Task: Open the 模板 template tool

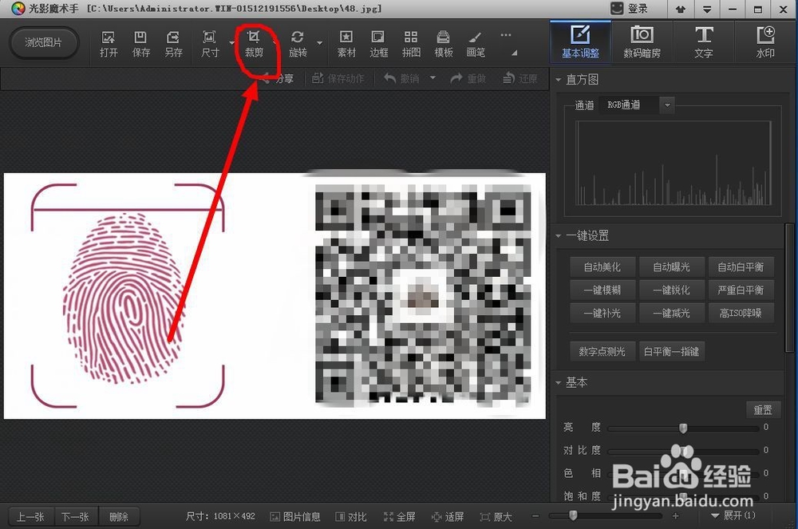Action: [443, 44]
